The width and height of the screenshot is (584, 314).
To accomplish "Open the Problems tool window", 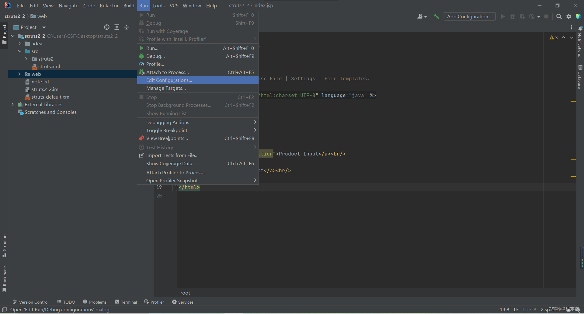I will pyautogui.click(x=95, y=302).
